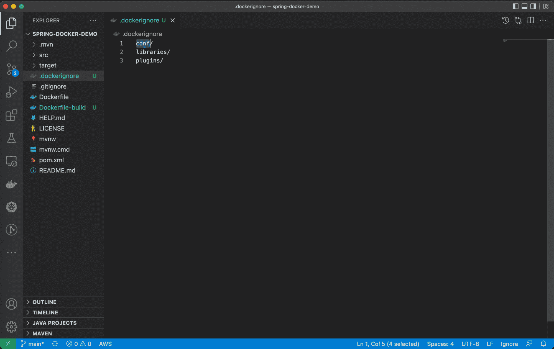The height and width of the screenshot is (349, 554).
Task: Open the Testing view
Action: pos(11,138)
